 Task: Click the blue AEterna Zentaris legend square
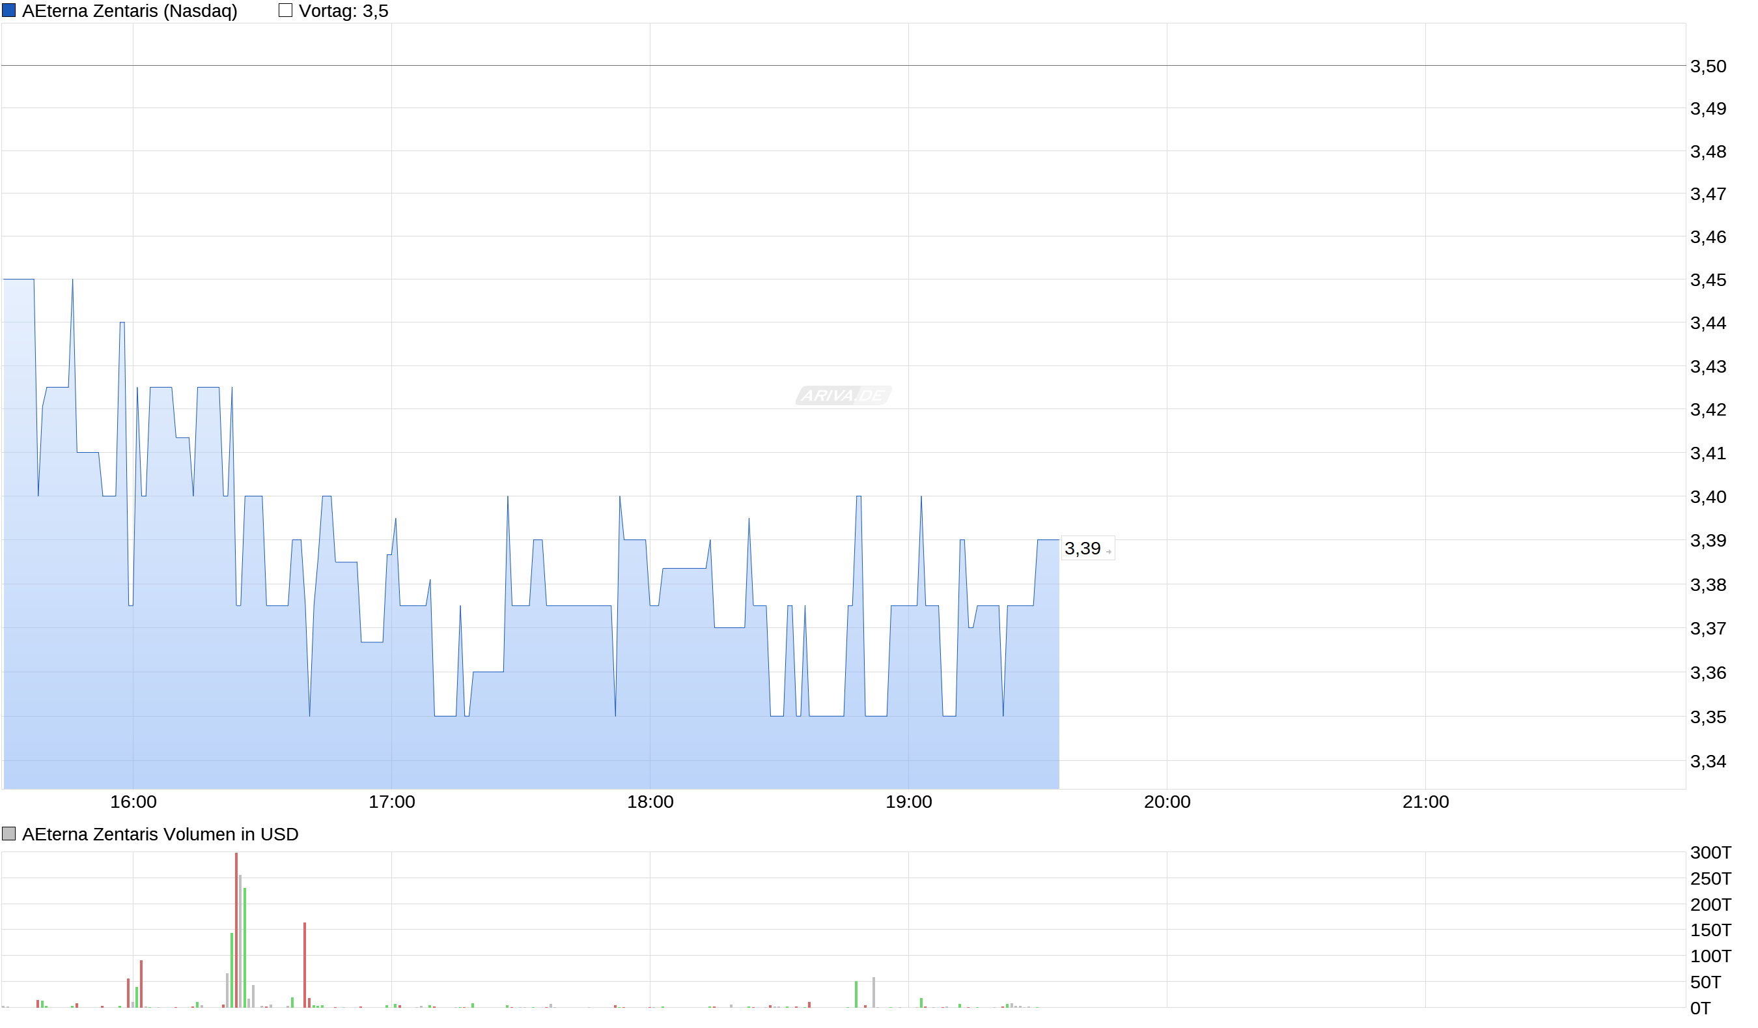(8, 10)
